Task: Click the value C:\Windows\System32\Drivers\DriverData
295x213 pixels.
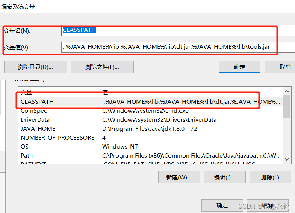Action: pos(159,120)
